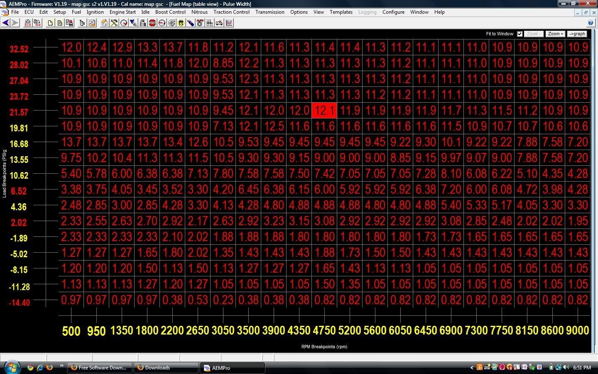Expand the quick launch overflow chevron
Screen dimensions: 598x374
tap(61, 366)
